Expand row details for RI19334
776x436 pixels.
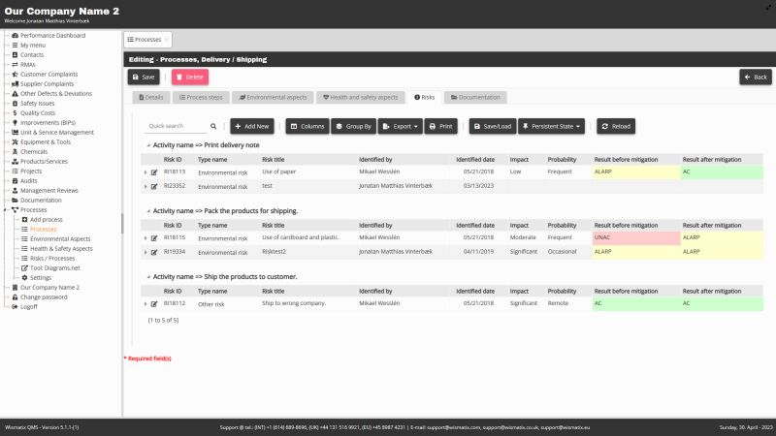click(x=145, y=252)
